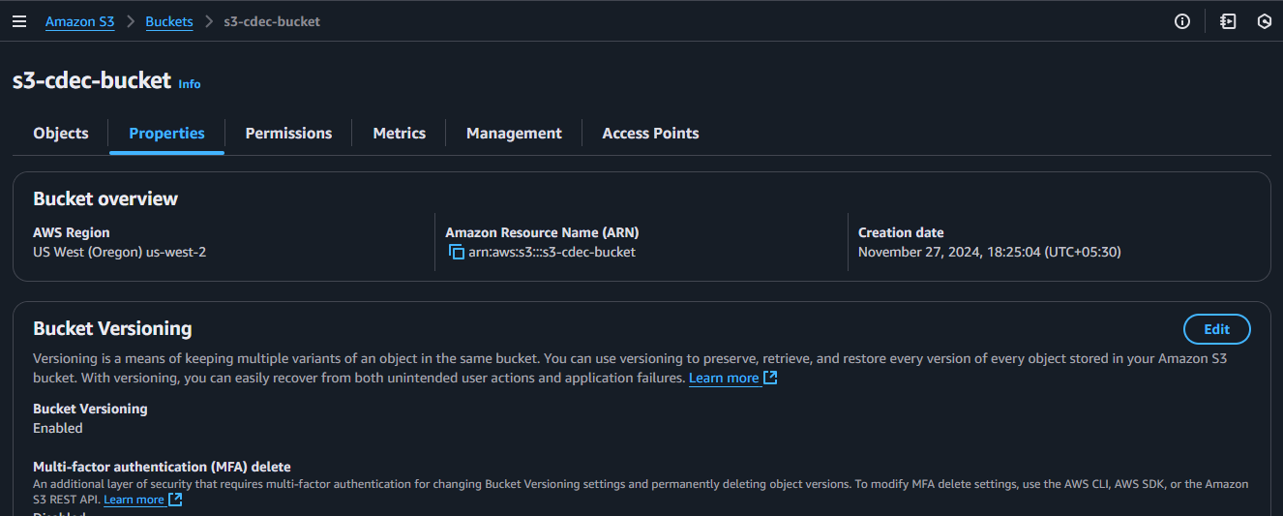Click external link icon beside MFA Learn more
1283x516 pixels.
(x=175, y=500)
